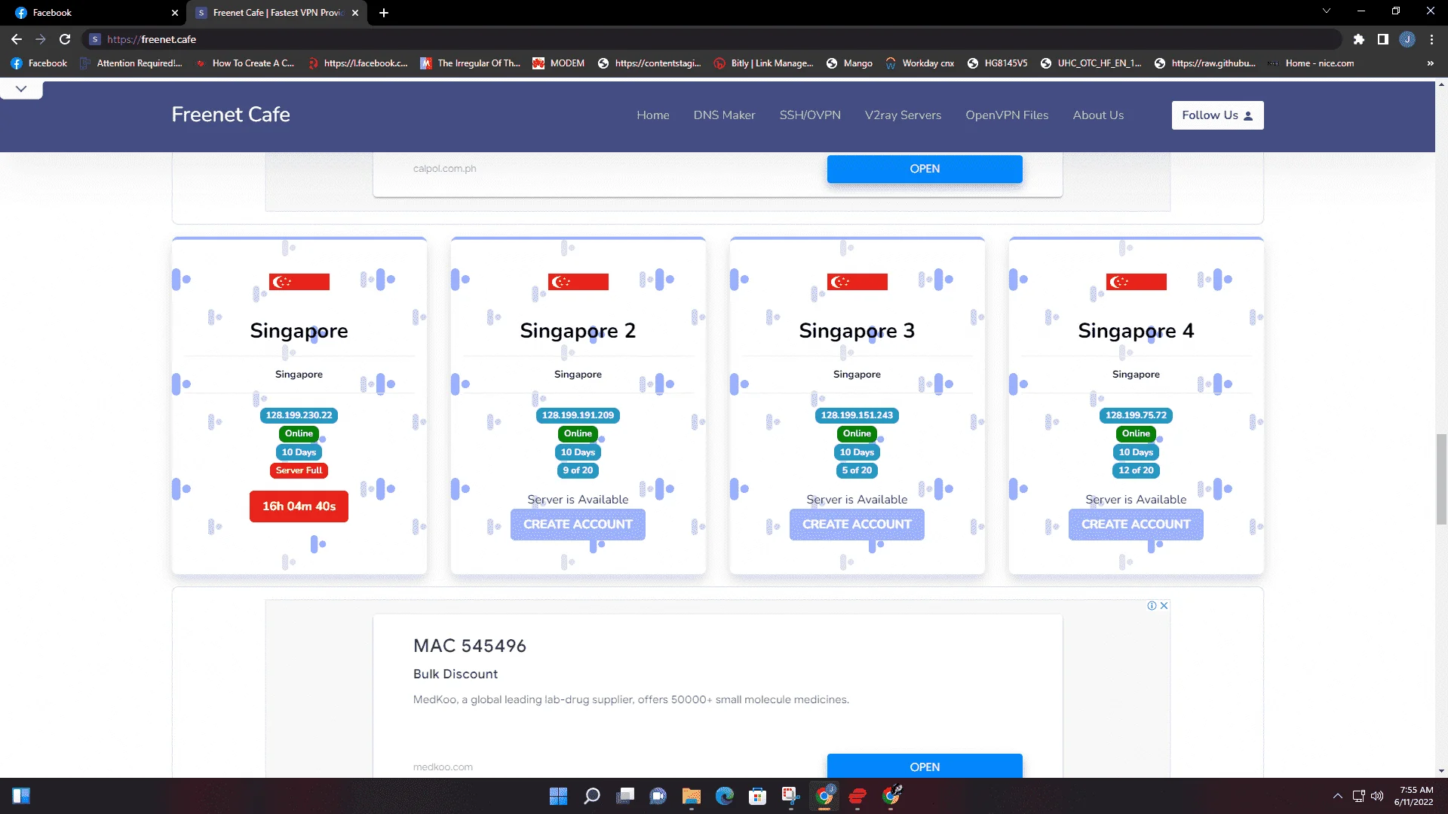Click the 128.199.230.22 IP badge
Screen dimensions: 1448x814
299,415
